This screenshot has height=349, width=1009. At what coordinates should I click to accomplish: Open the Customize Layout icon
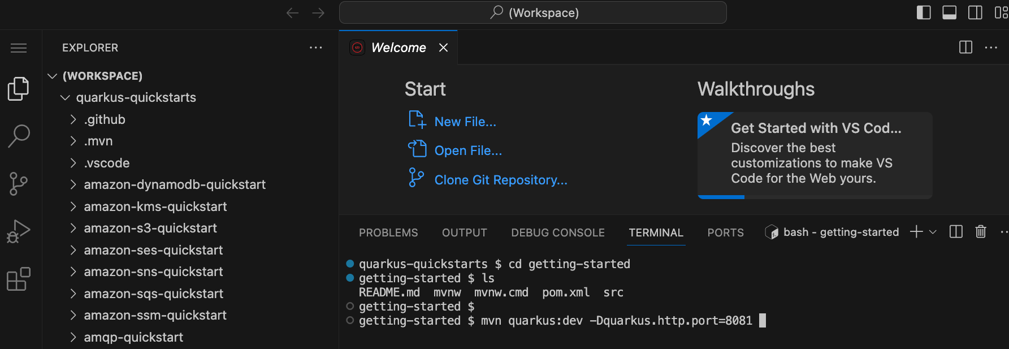coord(1001,12)
